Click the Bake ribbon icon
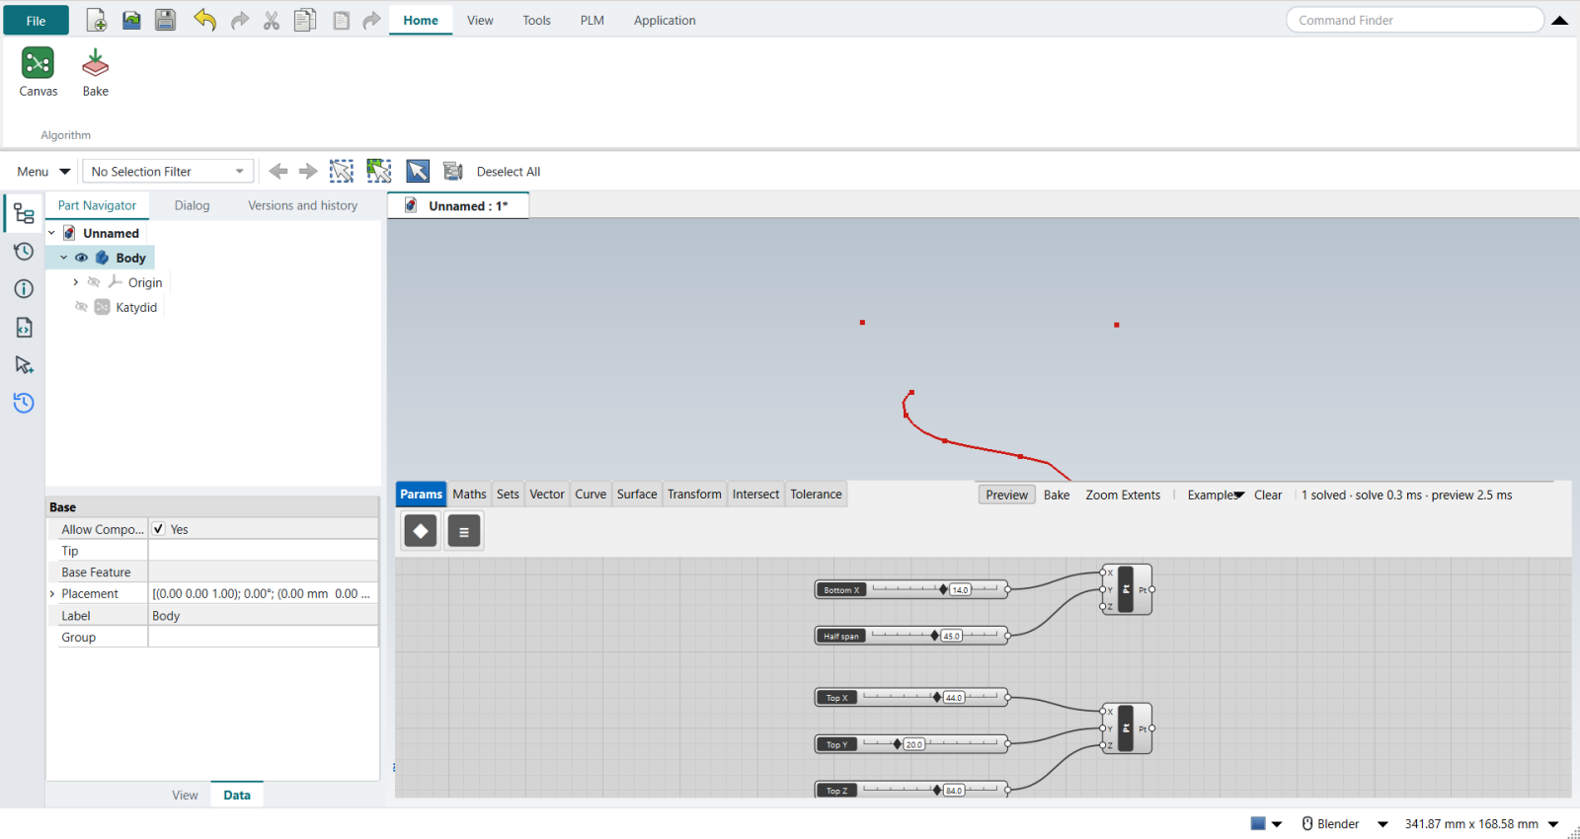Viewport: 1580px width, 839px height. point(96,72)
